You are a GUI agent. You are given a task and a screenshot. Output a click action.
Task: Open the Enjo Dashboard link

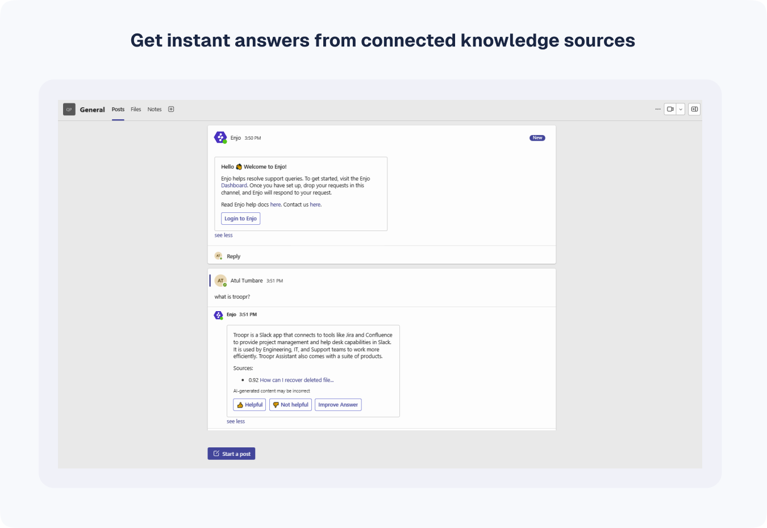click(x=234, y=186)
